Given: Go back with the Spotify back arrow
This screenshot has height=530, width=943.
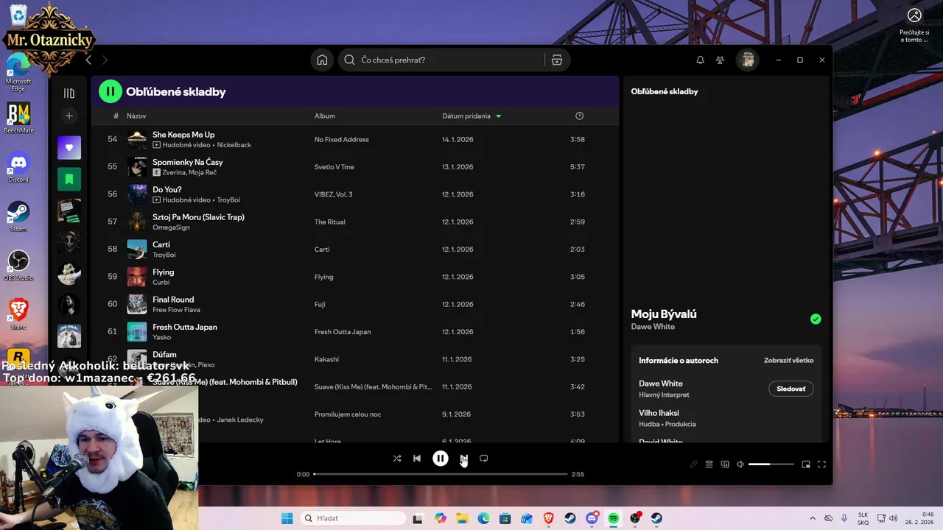Looking at the screenshot, I should click(x=88, y=60).
